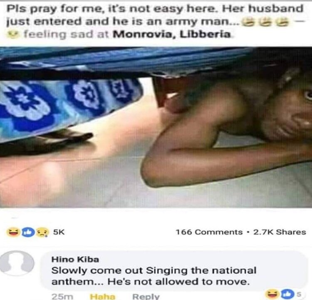Screen dimensions: 312x300
Task: Click Haha under Hino Kiba's comment
Action: pyautogui.click(x=103, y=296)
